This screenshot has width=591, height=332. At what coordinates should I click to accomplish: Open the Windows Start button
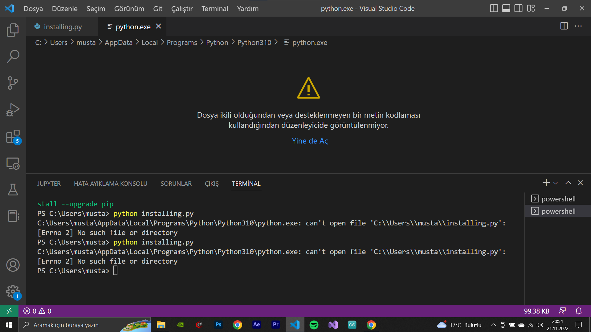pyautogui.click(x=9, y=325)
